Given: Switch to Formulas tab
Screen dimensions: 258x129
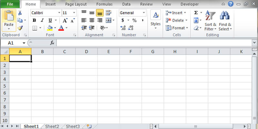Looking at the screenshot, I should coord(104,4).
